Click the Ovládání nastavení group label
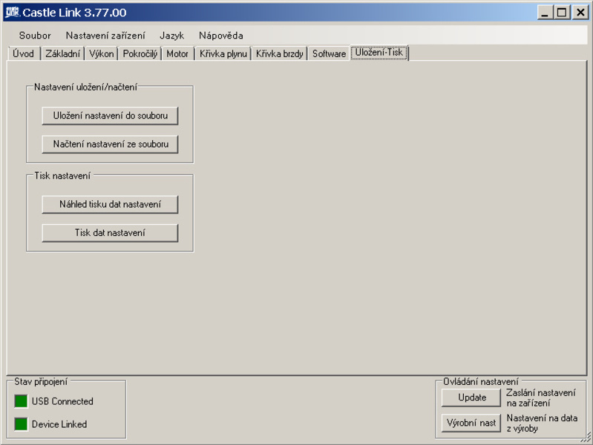Screen dimensions: 593x445 [481, 382]
